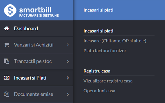The width and height of the screenshot is (165, 103).
Task: Select the Tranzactii pe stoc documents icon
Action: click(x=7, y=61)
